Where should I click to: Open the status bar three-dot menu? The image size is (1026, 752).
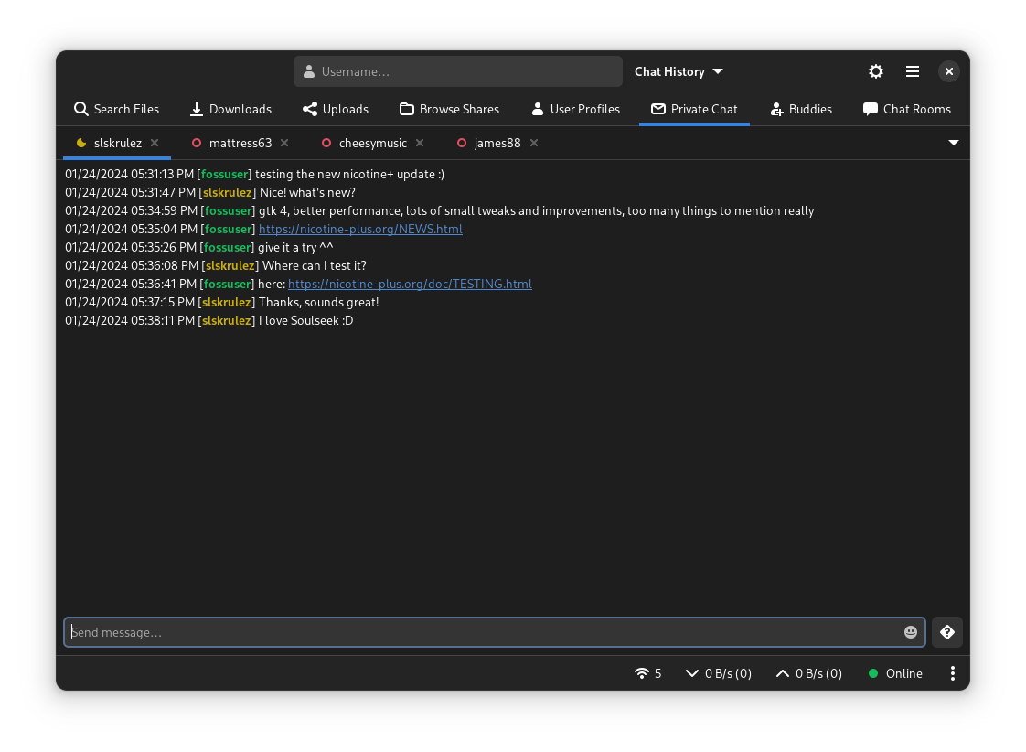[952, 673]
